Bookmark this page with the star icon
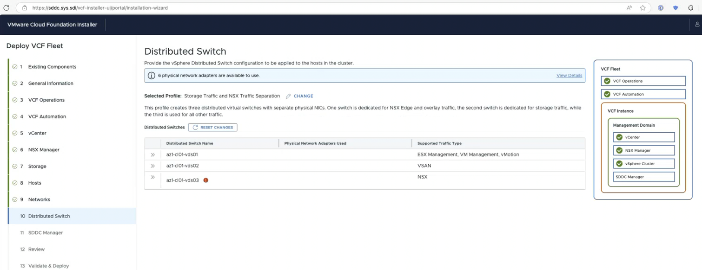Image resolution: width=702 pixels, height=270 pixels. pyautogui.click(x=642, y=8)
